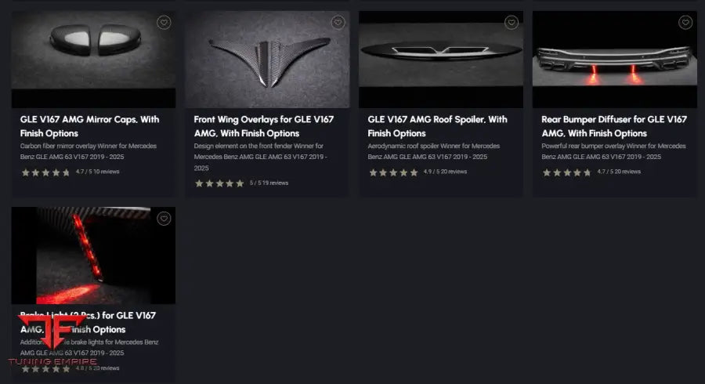
Task: Click the Tuning Empire logo
Action: (52, 341)
